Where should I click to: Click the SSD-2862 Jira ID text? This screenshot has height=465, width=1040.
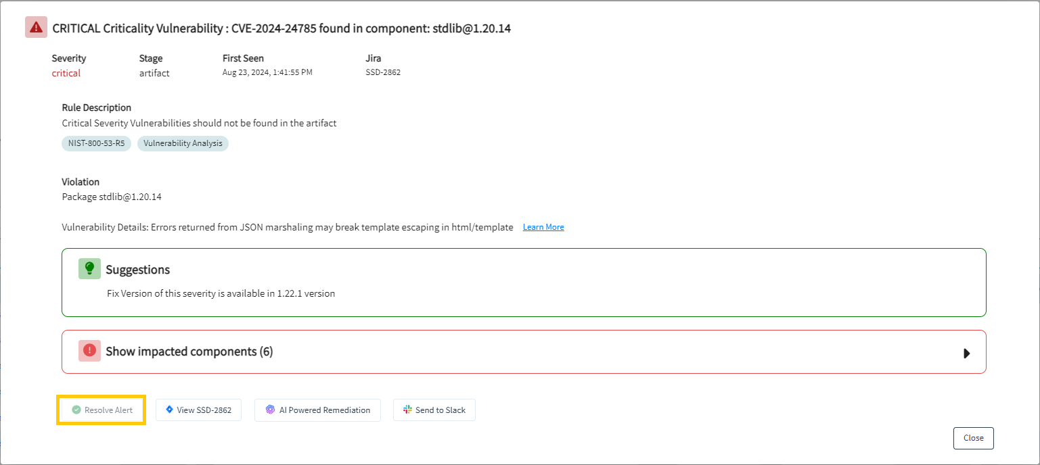tap(383, 72)
